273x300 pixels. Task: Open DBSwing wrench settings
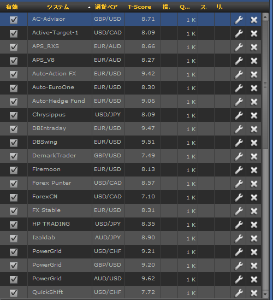pyautogui.click(x=239, y=143)
